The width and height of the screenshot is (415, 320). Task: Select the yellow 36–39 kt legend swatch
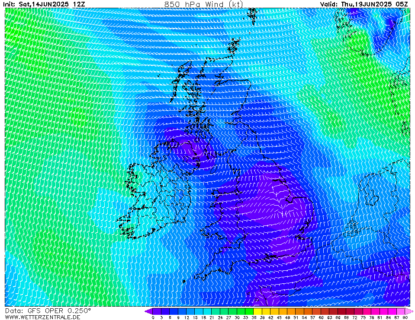258,311
